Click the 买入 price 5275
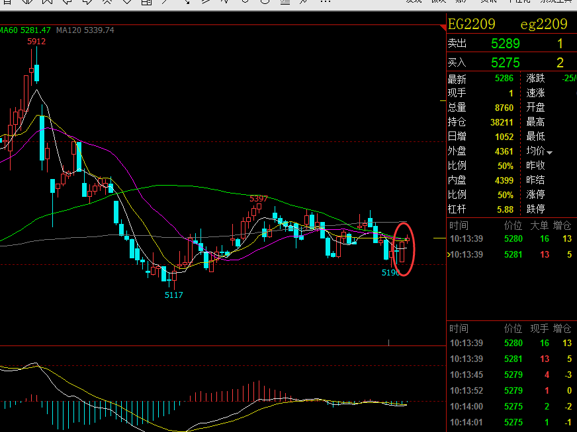The width and height of the screenshot is (577, 432). (x=506, y=63)
